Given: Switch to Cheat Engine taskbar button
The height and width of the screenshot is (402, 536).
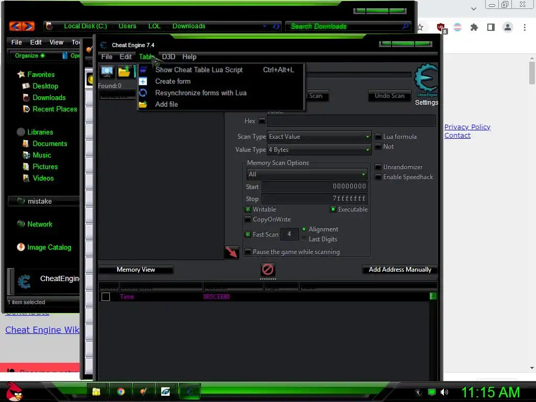Looking at the screenshot, I should [190, 392].
